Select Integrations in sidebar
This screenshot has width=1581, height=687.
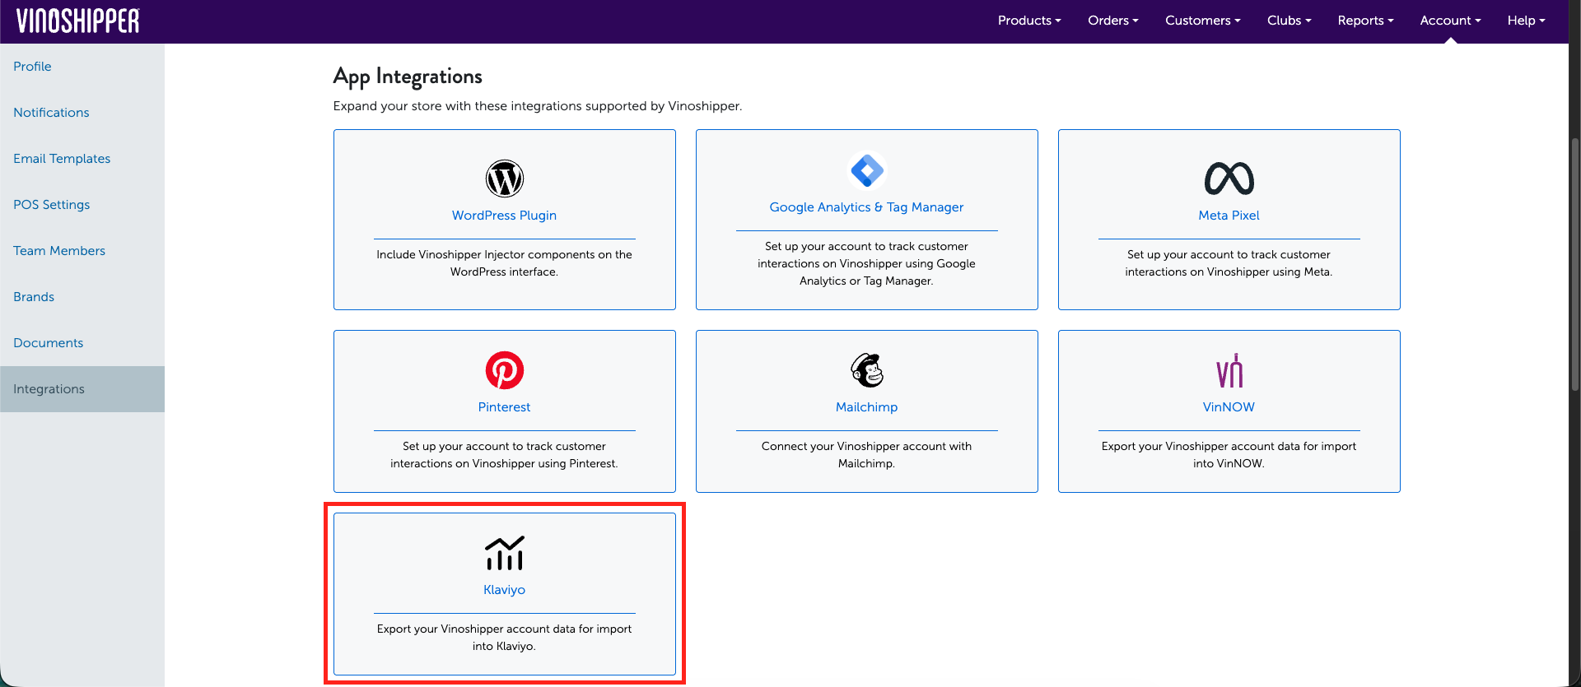82,389
